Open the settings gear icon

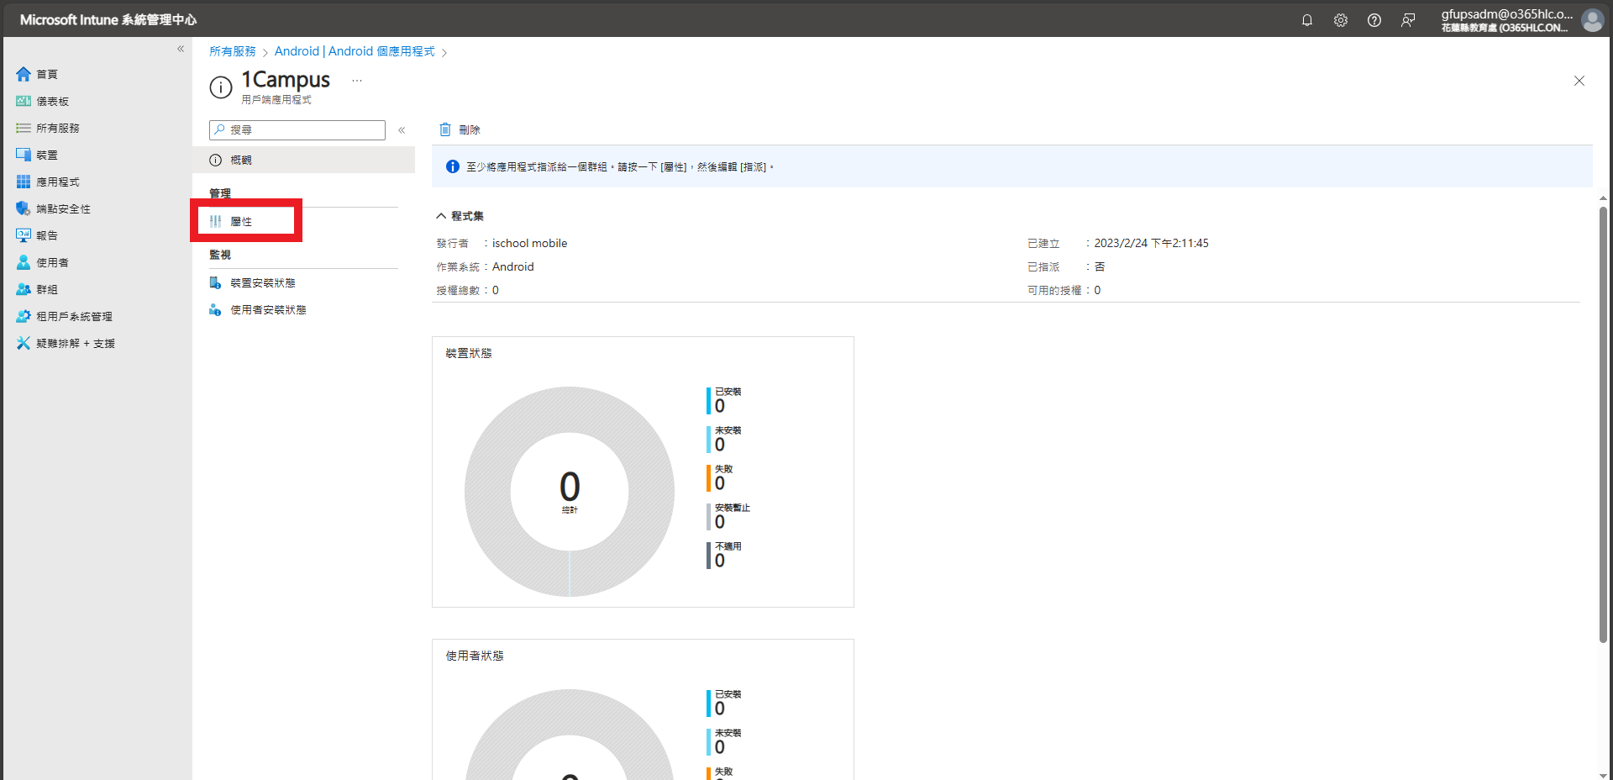[x=1340, y=20]
